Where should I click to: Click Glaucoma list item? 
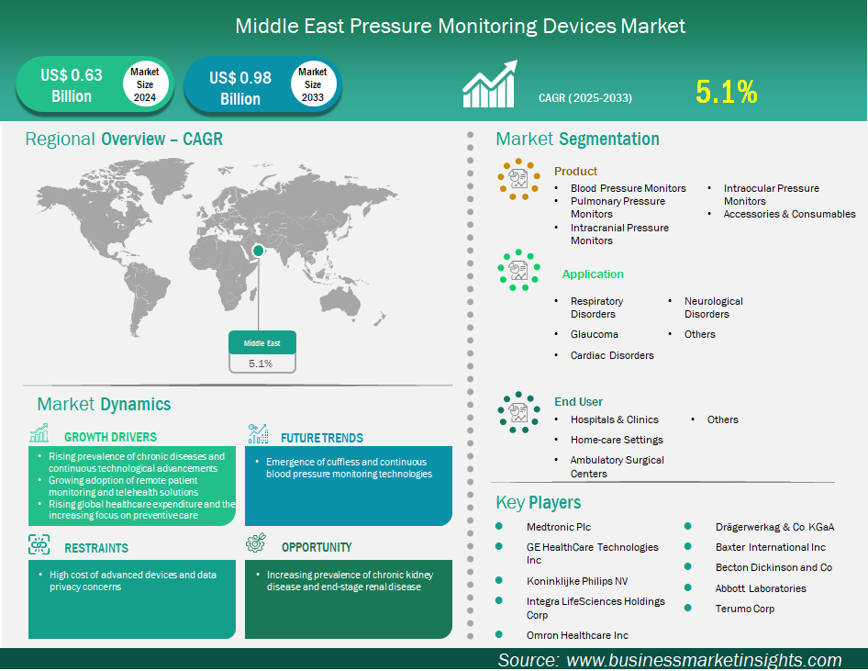594,334
